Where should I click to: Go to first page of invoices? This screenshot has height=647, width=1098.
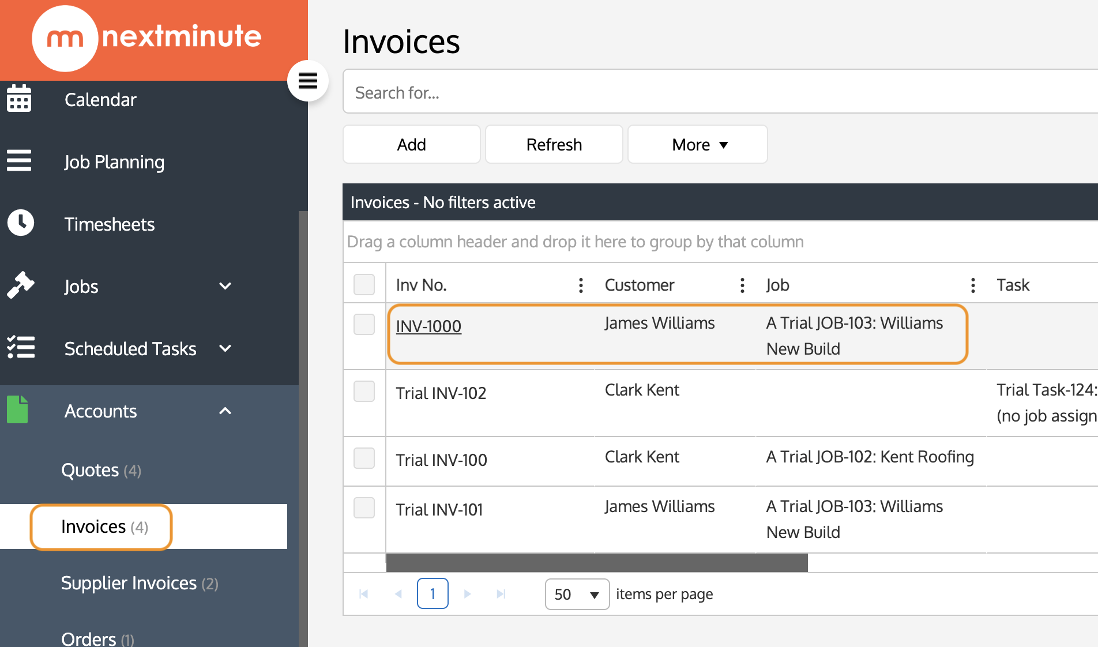363,594
